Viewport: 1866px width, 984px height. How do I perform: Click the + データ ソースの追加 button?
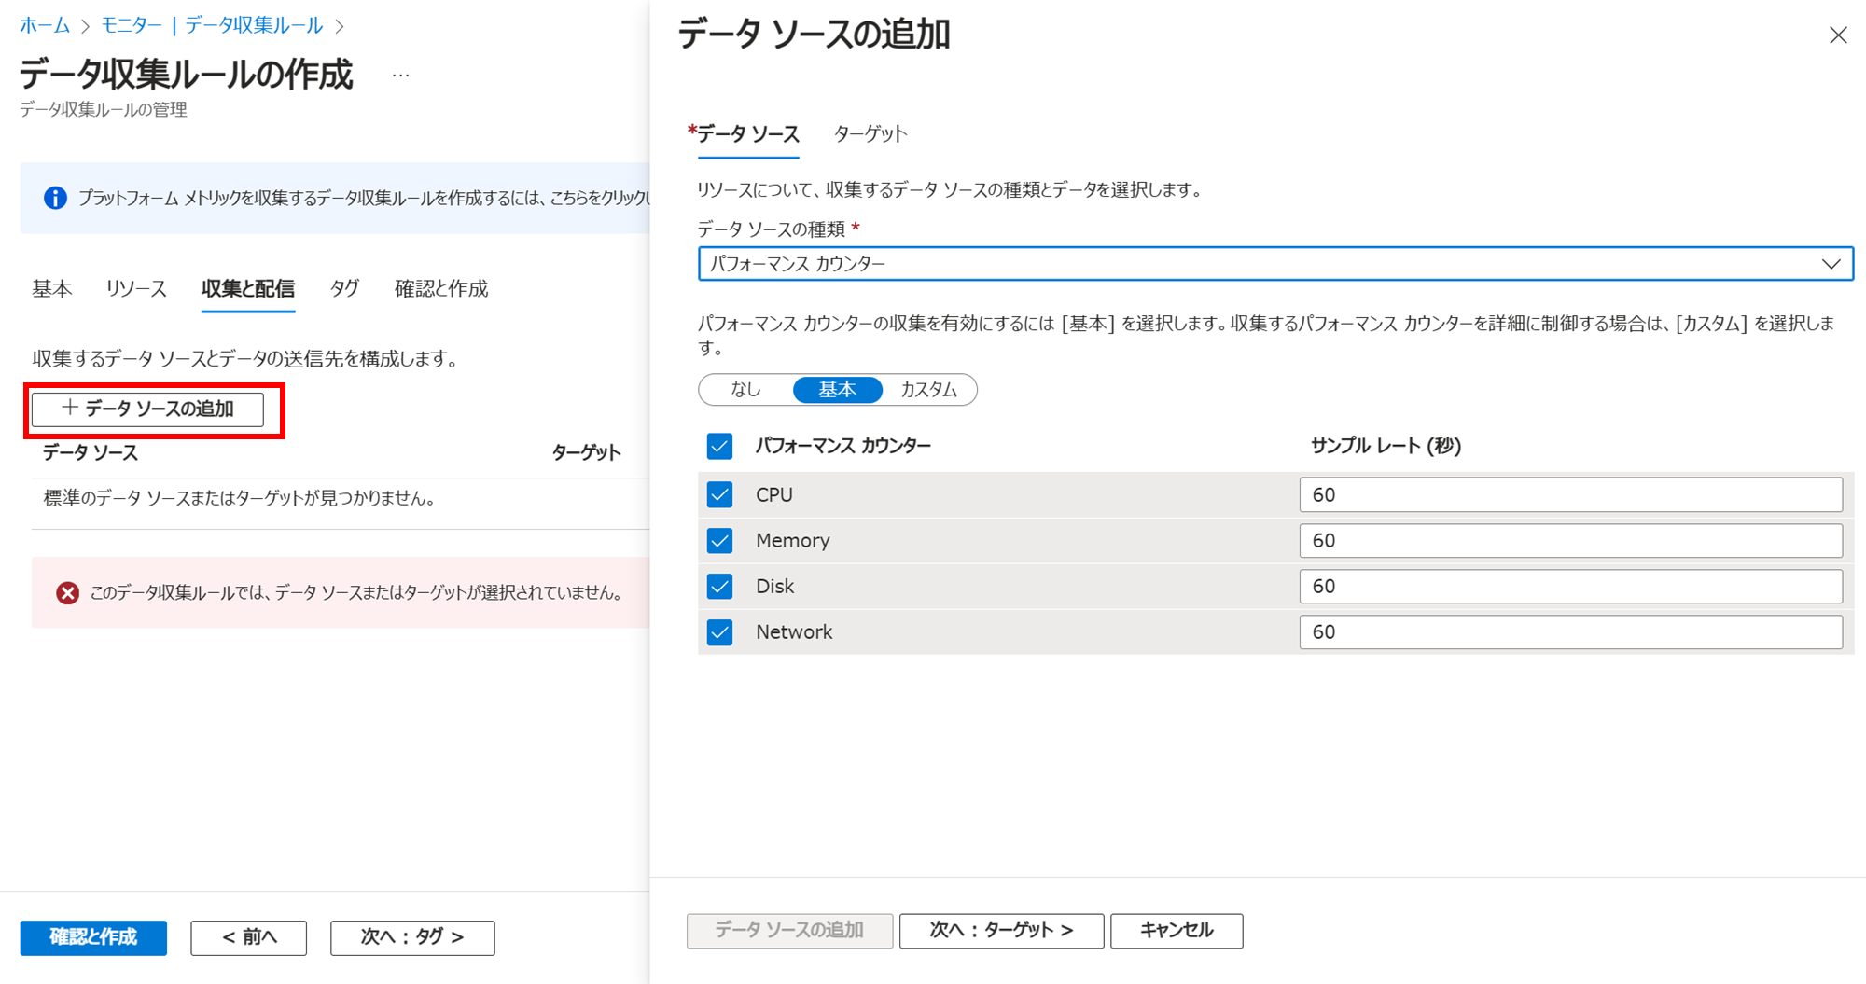[x=147, y=409]
